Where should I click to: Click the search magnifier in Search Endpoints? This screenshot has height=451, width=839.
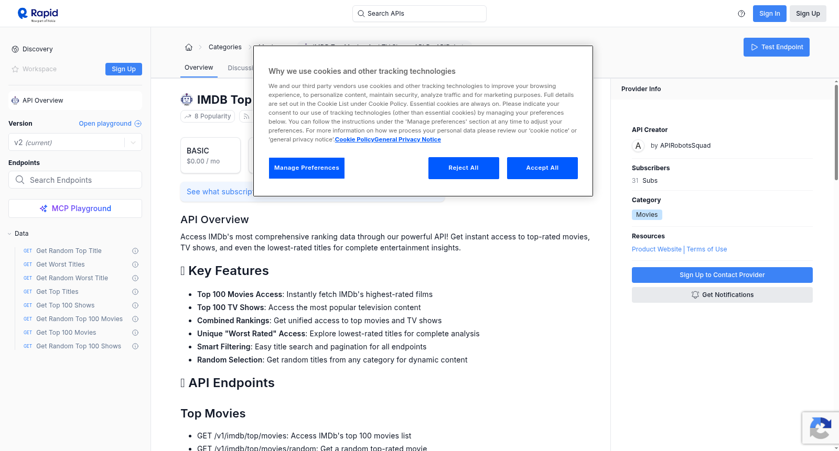coord(20,180)
